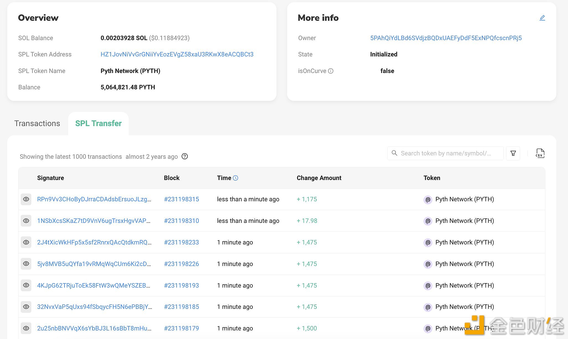
Task: Click the isOnCurve false value
Action: (387, 71)
